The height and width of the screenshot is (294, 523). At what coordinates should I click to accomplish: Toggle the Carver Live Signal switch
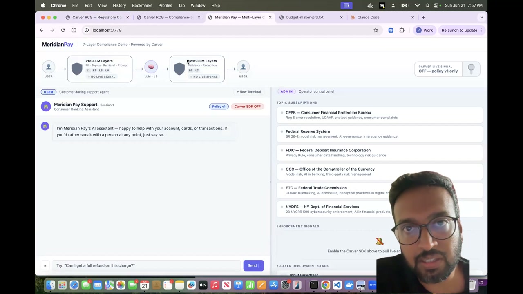pyautogui.click(x=471, y=69)
